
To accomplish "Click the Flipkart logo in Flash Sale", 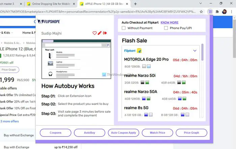I will [x=133, y=51].
